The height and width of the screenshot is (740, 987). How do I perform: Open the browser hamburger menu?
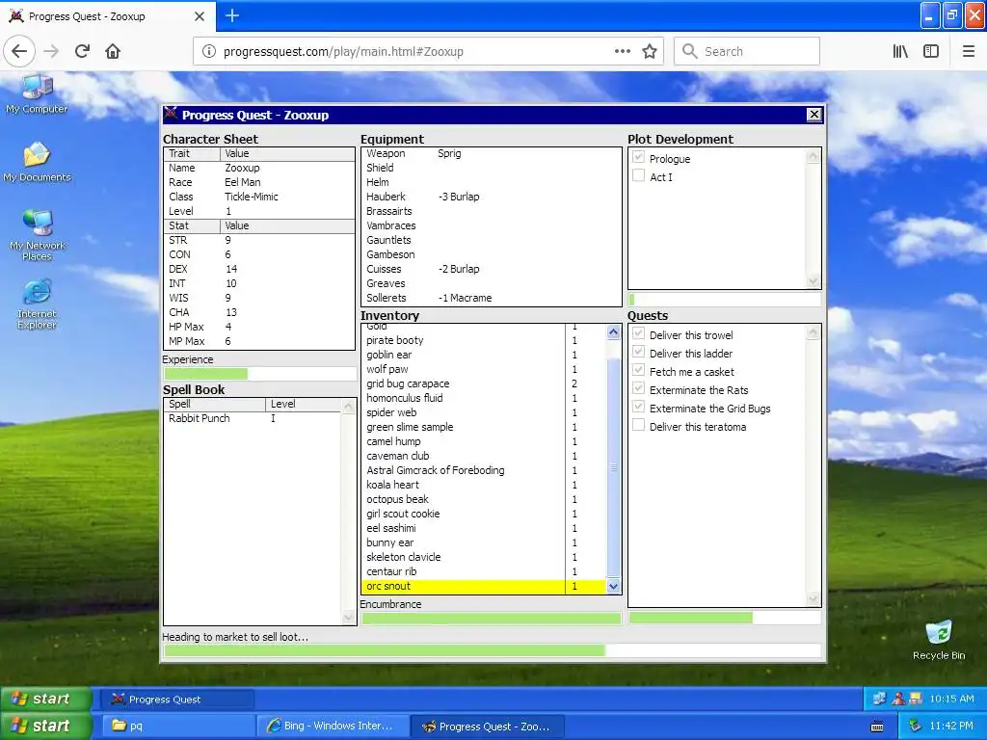pyautogui.click(x=969, y=51)
